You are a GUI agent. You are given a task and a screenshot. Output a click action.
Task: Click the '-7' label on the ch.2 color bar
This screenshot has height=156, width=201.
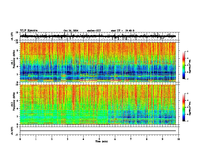(x=187, y=121)
